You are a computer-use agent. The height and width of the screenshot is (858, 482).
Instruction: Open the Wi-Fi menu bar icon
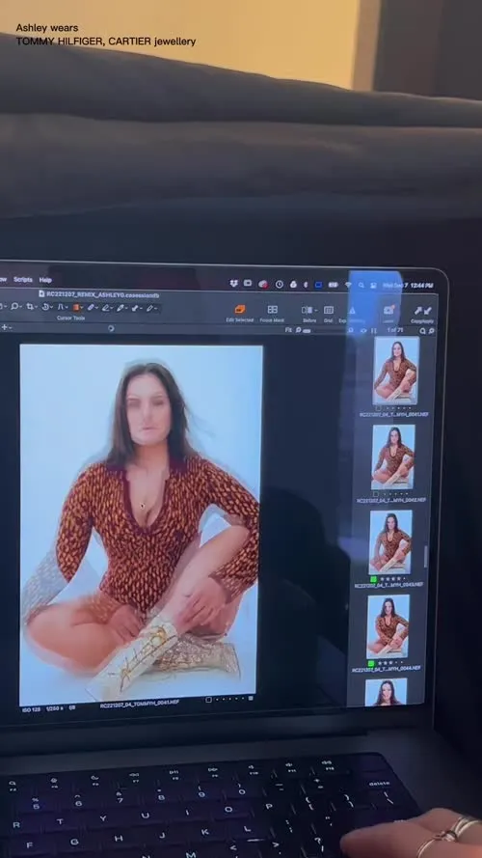(348, 285)
